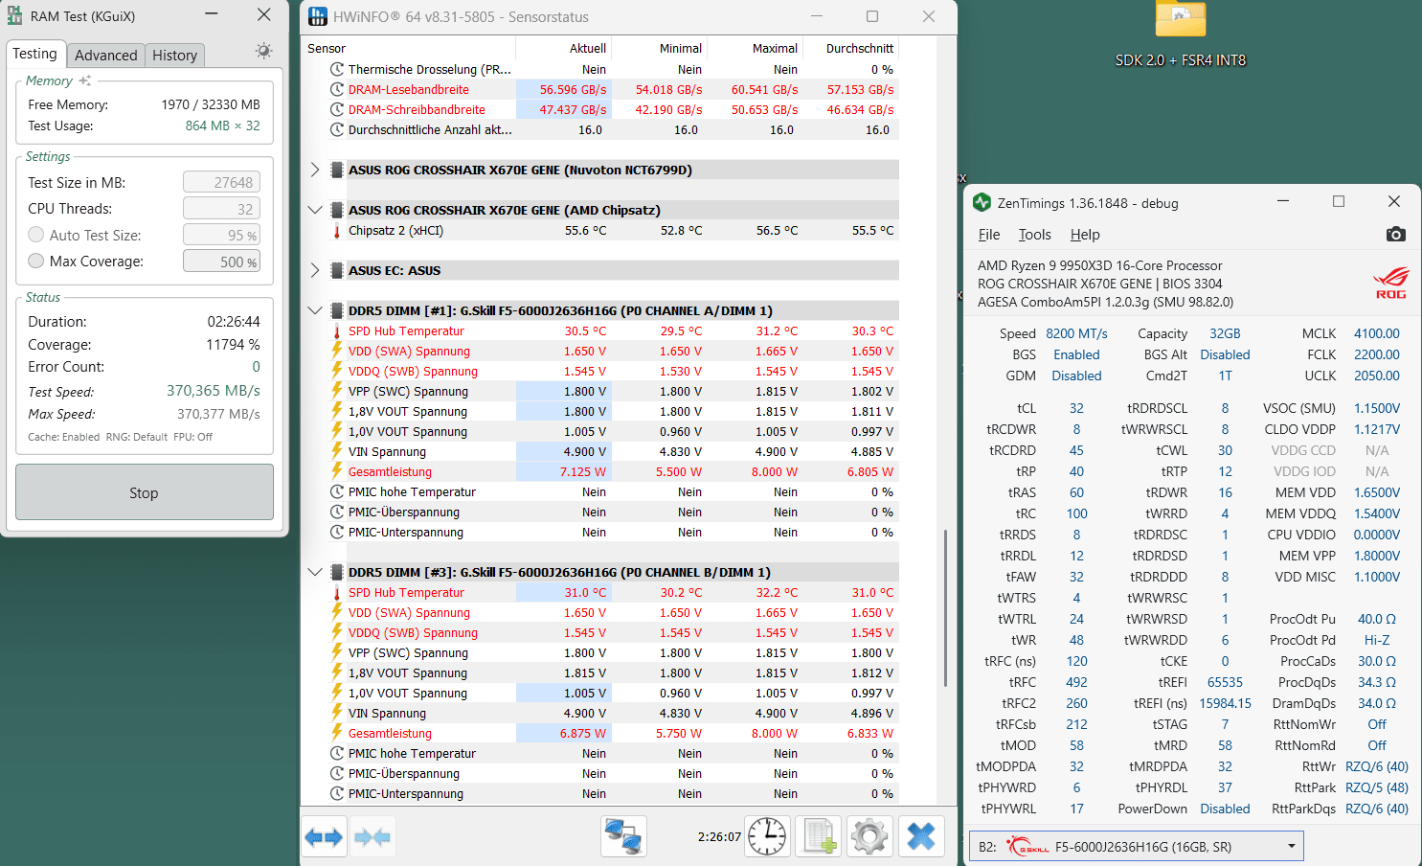Open the B2 memory module dropdown in ZenTimings

[1137, 847]
